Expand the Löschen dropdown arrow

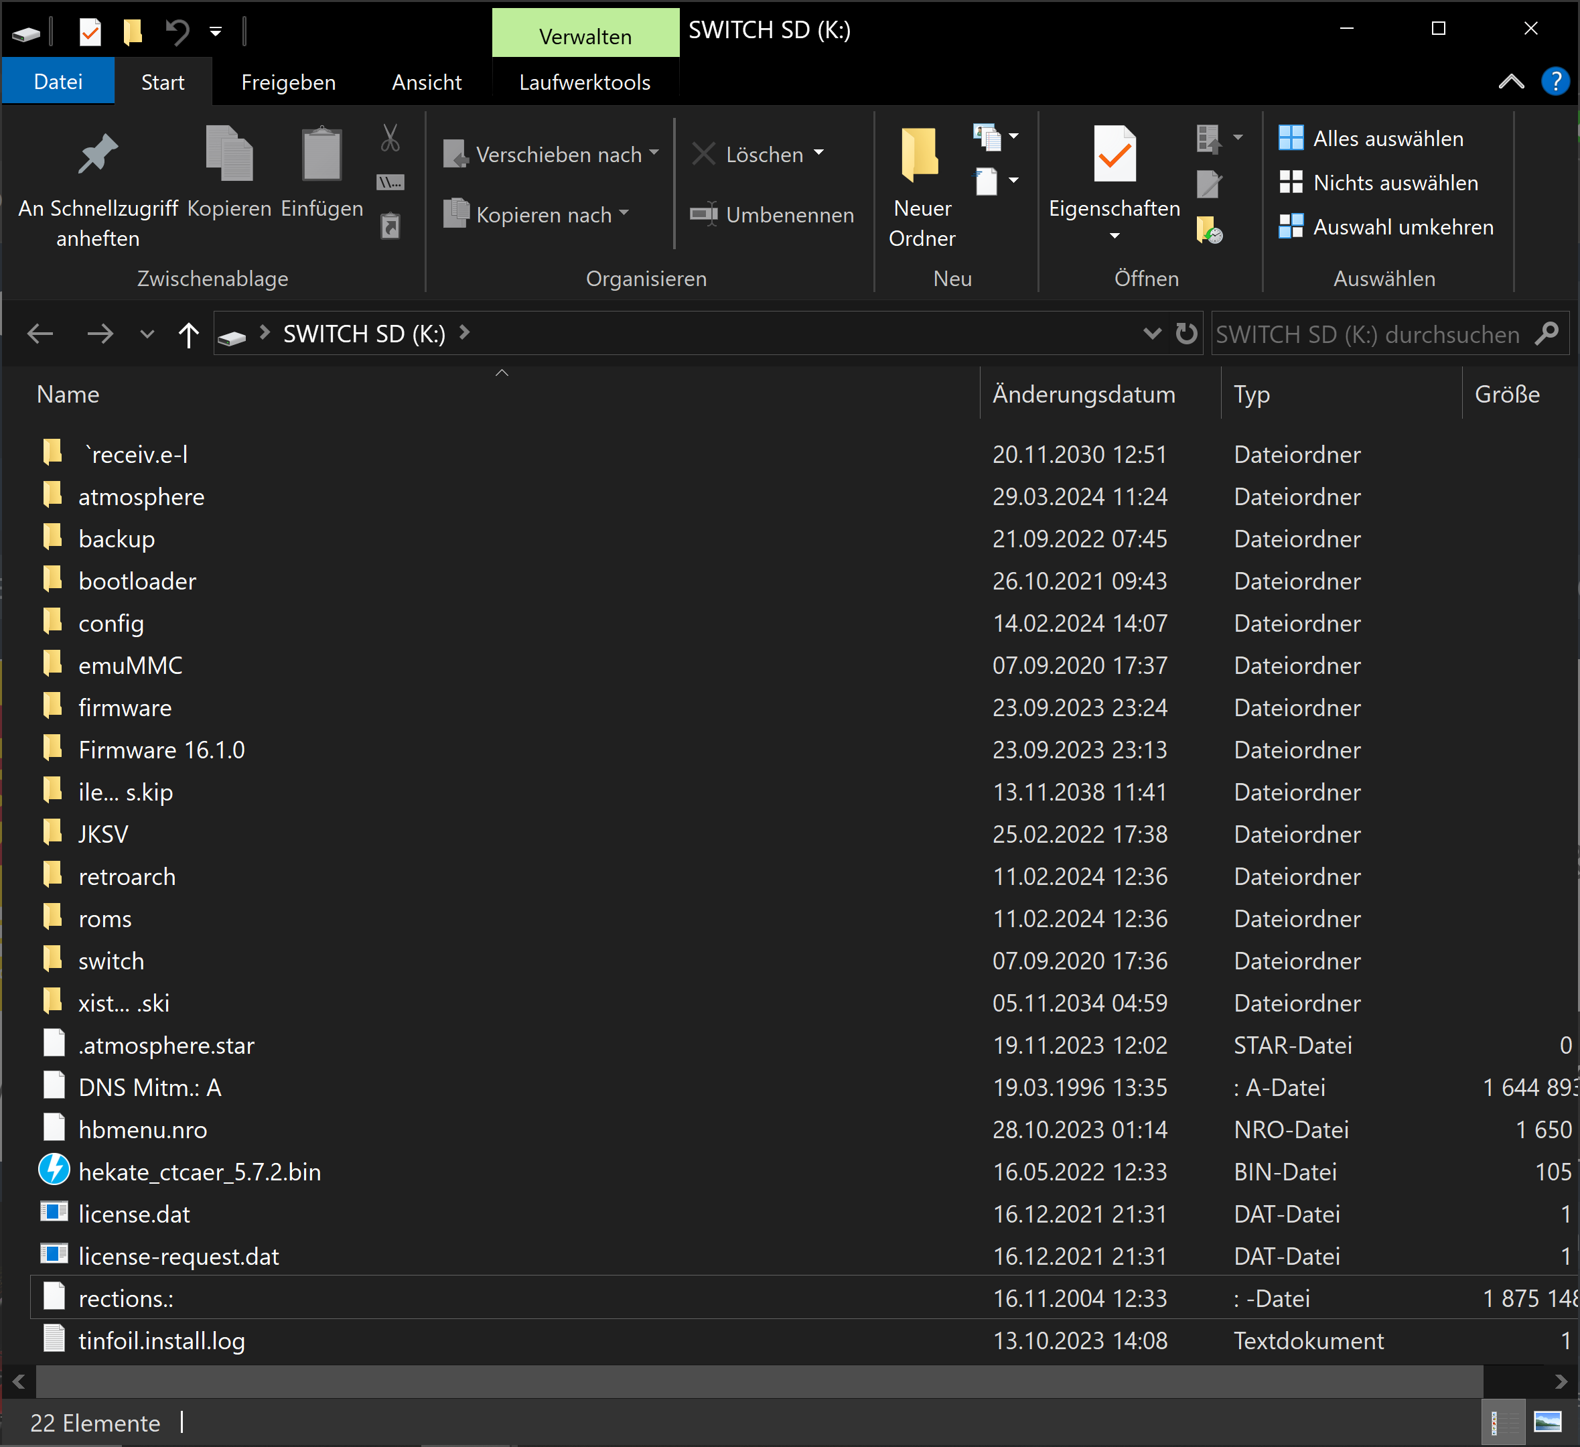[819, 152]
